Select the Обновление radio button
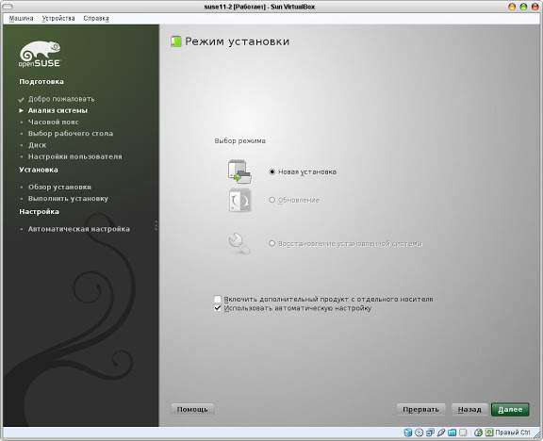Viewport: 543px width, 441px height. [272, 200]
